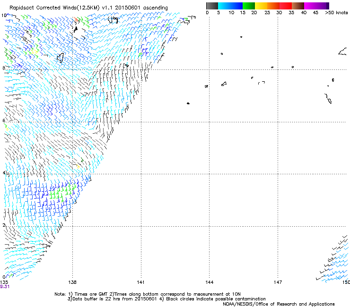Click the brown 35-40 knots color segment

(x=298, y=6)
